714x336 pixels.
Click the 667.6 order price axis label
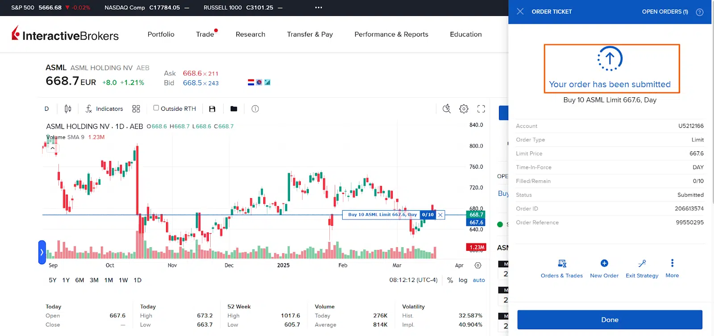(476, 222)
